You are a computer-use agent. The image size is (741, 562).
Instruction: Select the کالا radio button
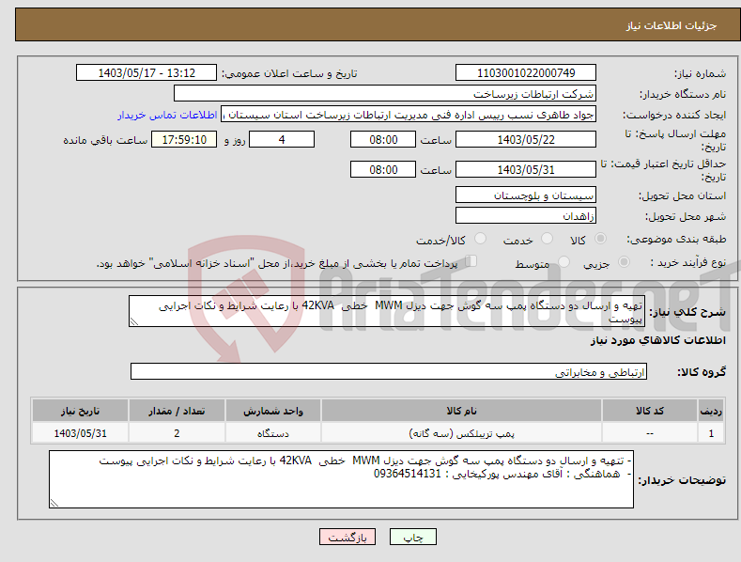tap(601, 239)
